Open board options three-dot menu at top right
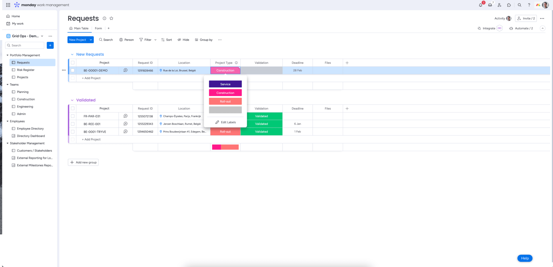The width and height of the screenshot is (553, 267). point(542,18)
